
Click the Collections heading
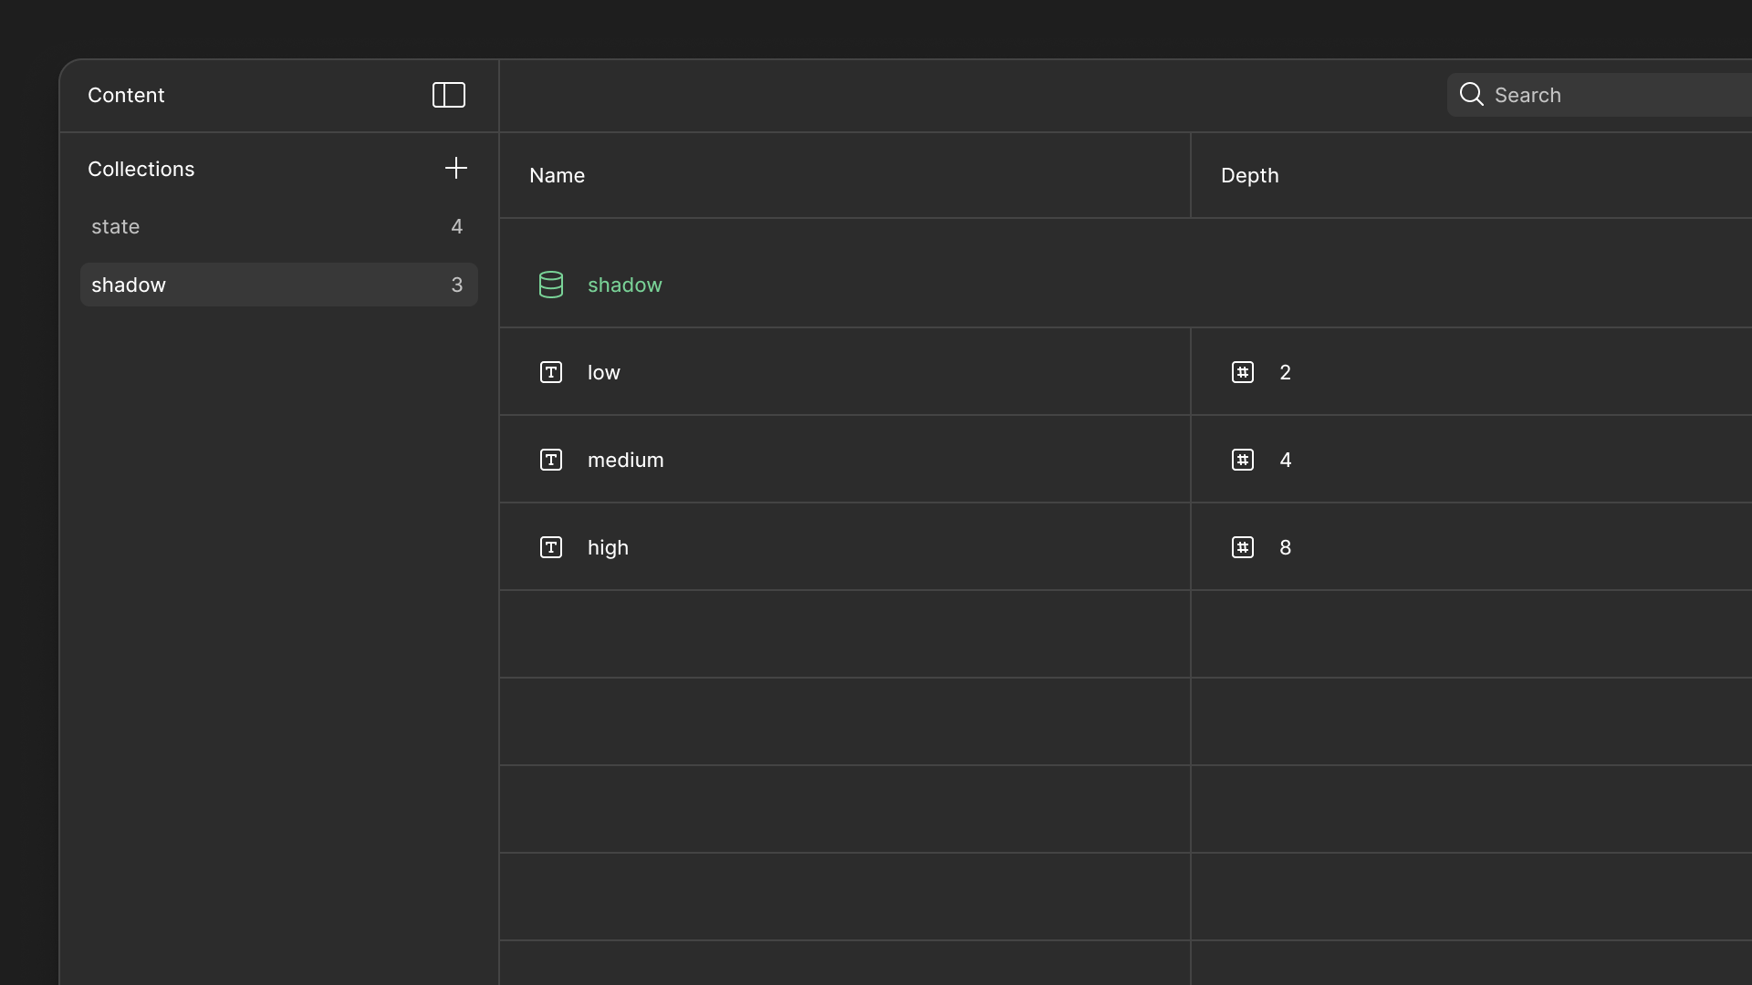tap(141, 169)
